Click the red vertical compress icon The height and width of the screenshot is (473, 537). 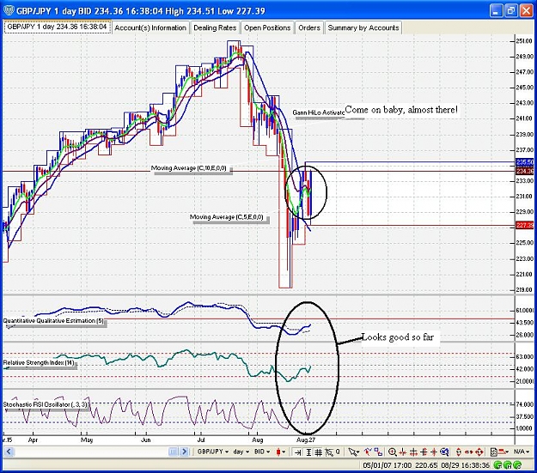click(434, 452)
